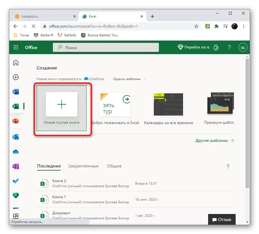Viewport: 259px width, 234px height.
Task: Open Chrome three-dot menu
Action: tap(244, 26)
